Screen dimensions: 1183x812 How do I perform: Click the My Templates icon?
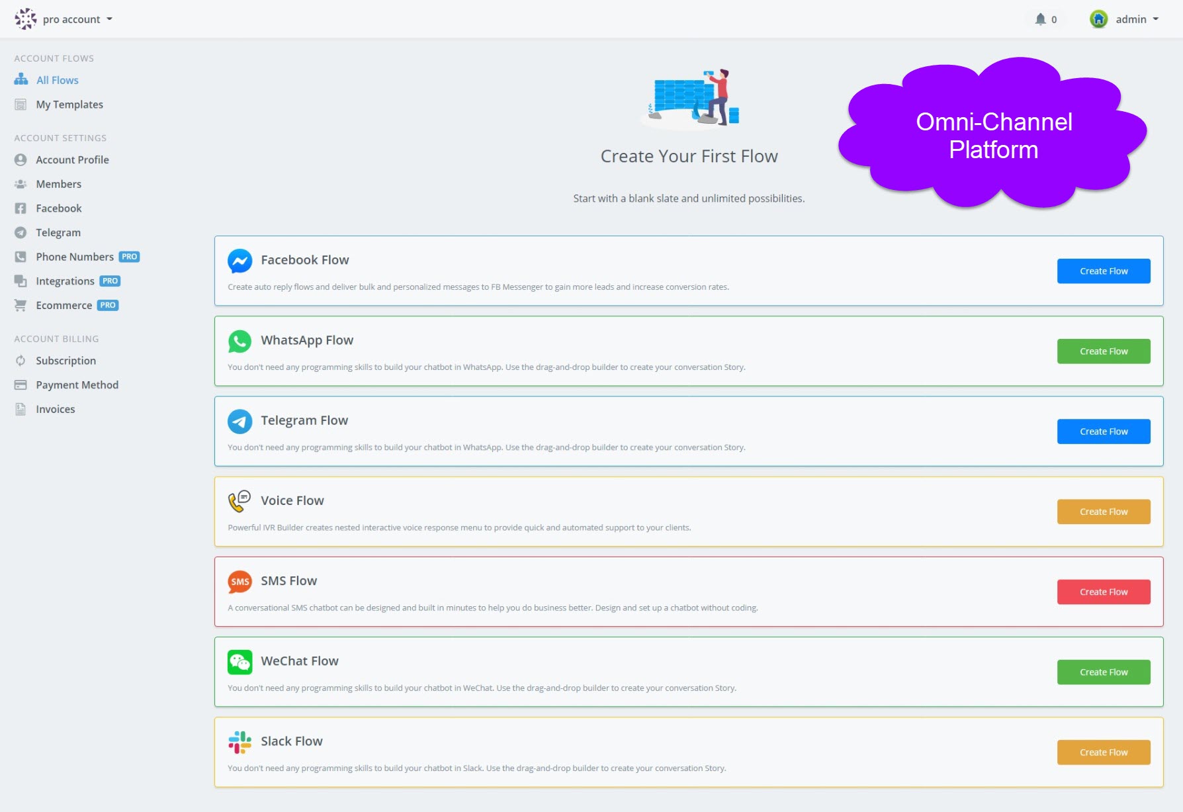[x=21, y=105]
